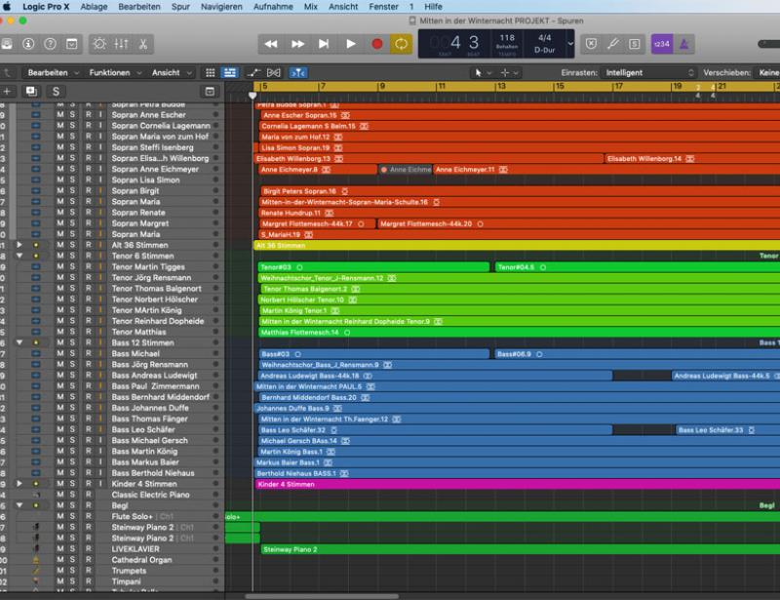Open the Mixer from the control bar
The image size is (780, 600).
pyautogui.click(x=122, y=44)
